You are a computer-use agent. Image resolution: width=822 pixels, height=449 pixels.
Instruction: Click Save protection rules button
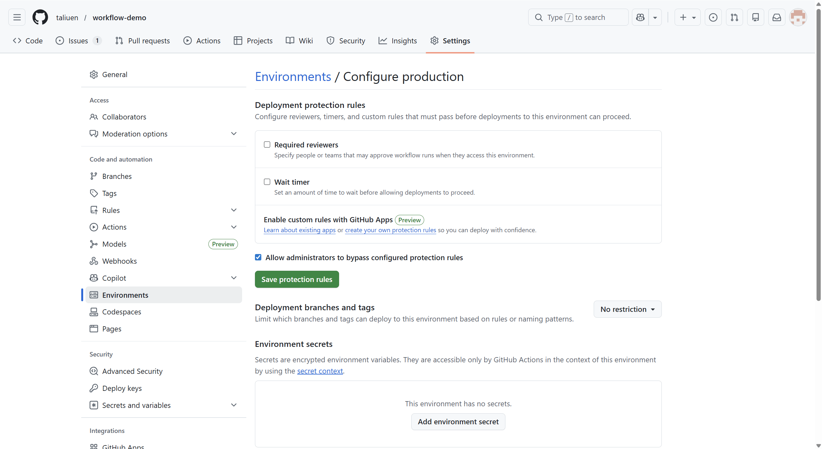pyautogui.click(x=297, y=279)
